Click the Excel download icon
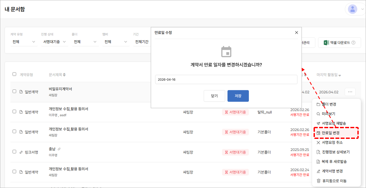Screen dimensions: 366x188 coord(326,43)
